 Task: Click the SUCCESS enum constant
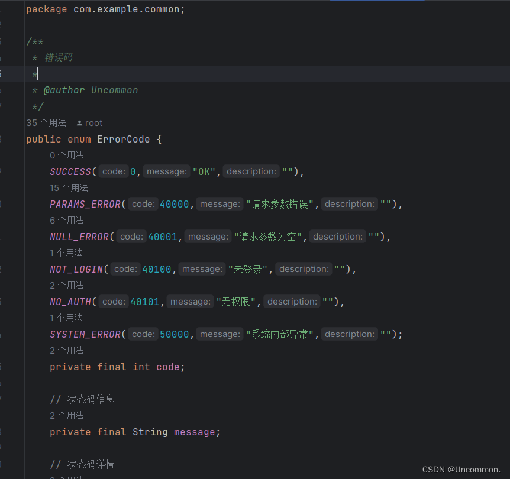[x=70, y=171]
